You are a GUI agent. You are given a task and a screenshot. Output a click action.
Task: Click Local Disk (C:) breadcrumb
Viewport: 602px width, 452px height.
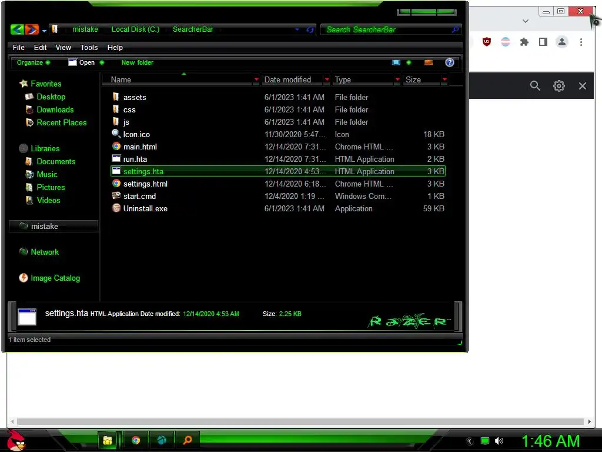135,29
